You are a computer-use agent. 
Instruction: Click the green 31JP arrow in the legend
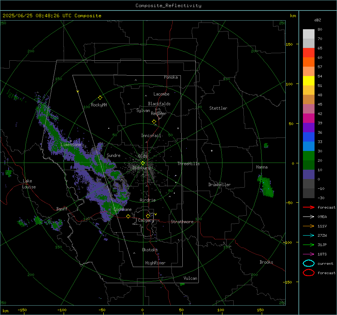(309, 245)
